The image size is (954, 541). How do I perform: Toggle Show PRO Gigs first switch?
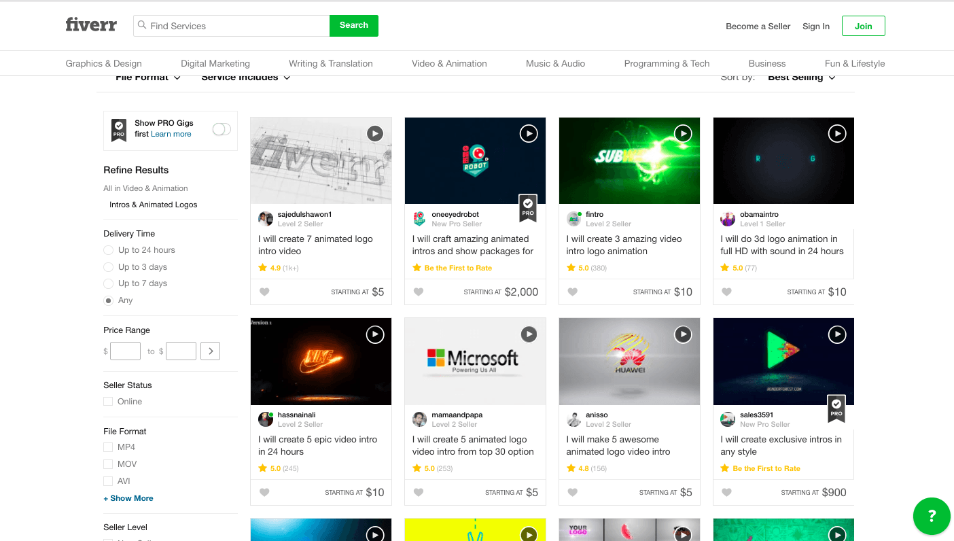tap(222, 129)
